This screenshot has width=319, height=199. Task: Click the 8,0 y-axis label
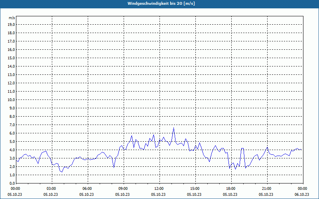pyautogui.click(x=12, y=116)
